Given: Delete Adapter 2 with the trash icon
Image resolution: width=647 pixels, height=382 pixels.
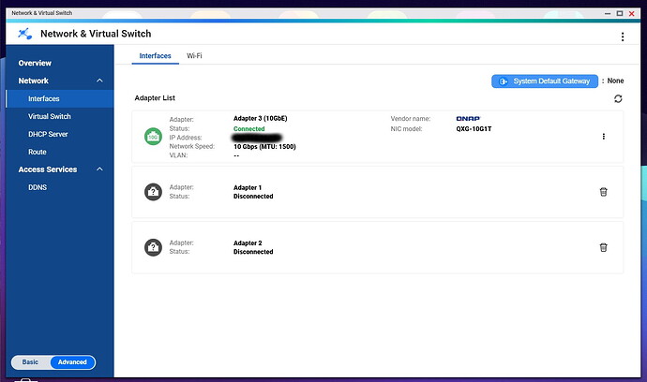Looking at the screenshot, I should coord(603,247).
